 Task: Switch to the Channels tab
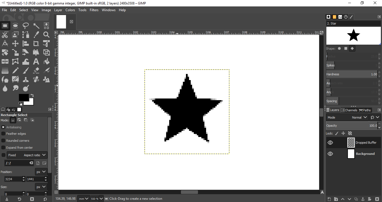coord(349,110)
